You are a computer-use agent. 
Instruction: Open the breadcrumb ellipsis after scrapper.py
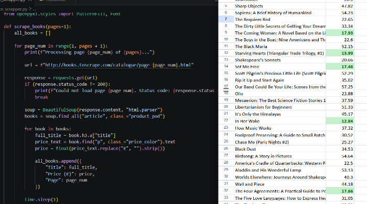[34, 9]
